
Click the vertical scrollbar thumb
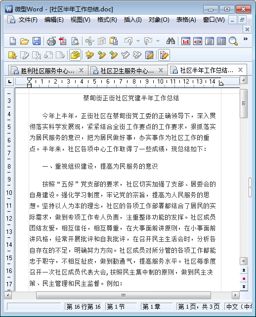click(244, 103)
